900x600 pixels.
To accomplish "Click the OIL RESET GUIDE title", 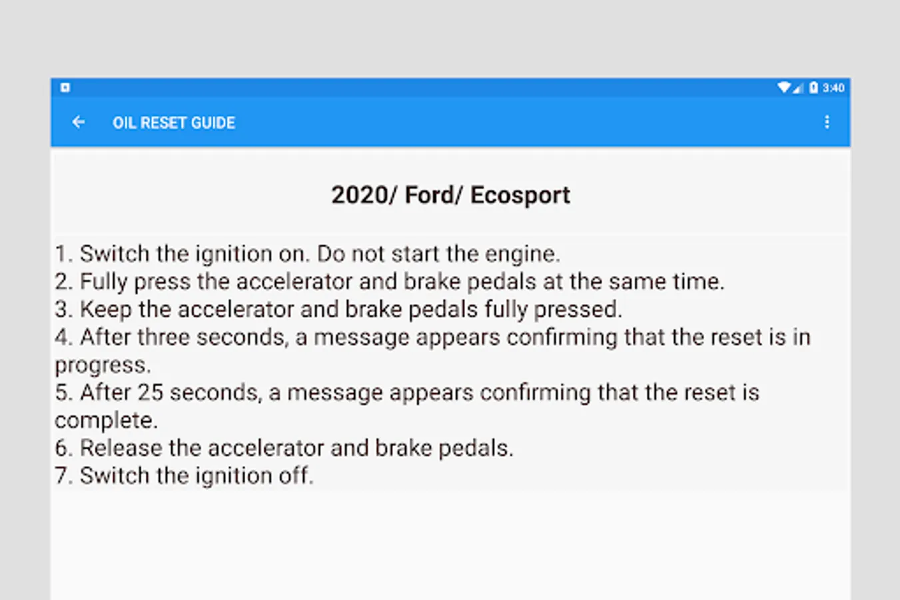I will (x=174, y=123).
